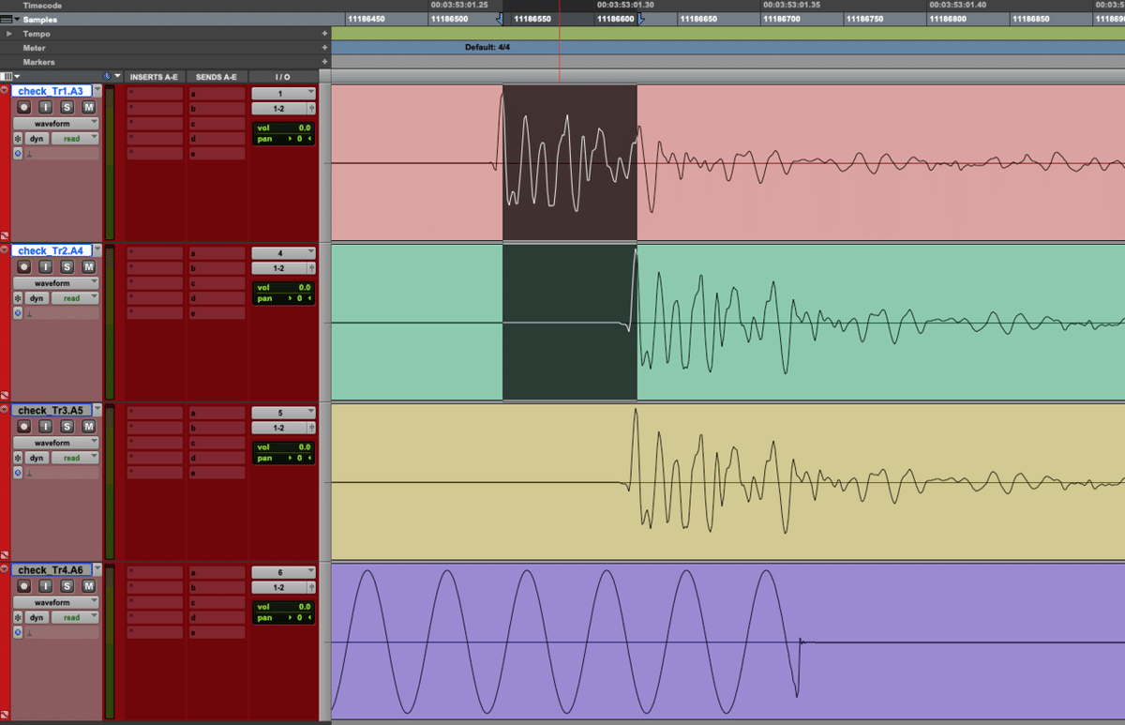Click the blue elastic audio icon on check_Tr1.A3
Image resolution: width=1125 pixels, height=725 pixels.
coord(18,153)
